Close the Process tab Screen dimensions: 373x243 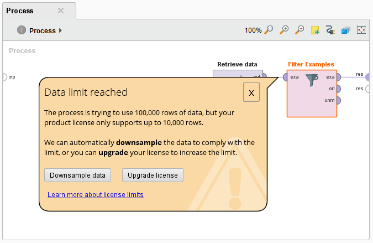pos(61,11)
